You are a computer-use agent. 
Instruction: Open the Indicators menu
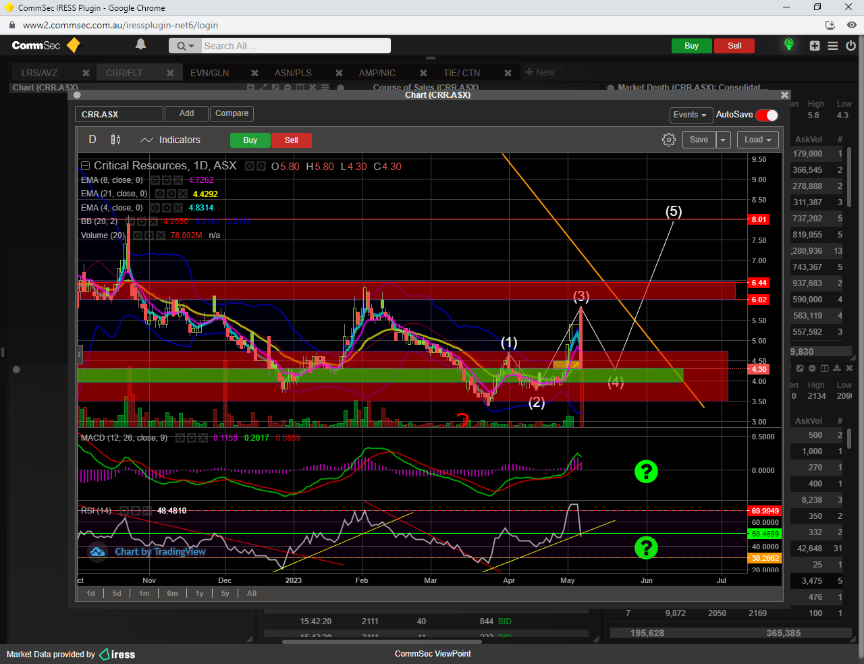coord(170,140)
